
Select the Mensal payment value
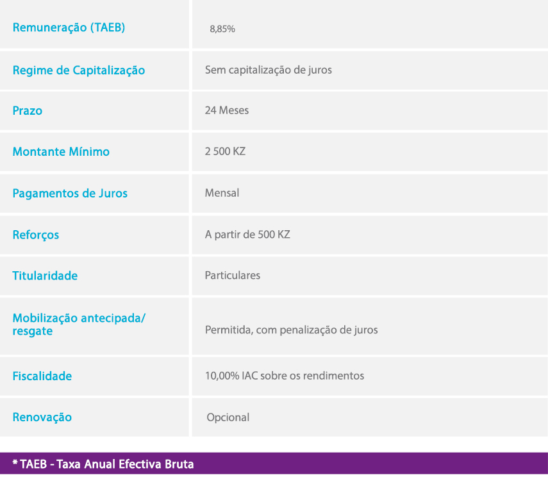pos(222,193)
